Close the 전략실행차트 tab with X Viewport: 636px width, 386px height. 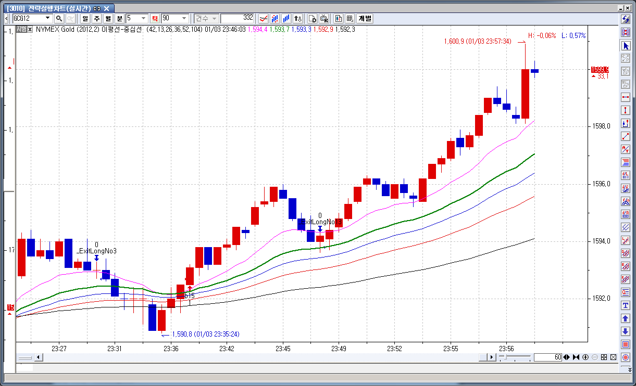(107, 9)
